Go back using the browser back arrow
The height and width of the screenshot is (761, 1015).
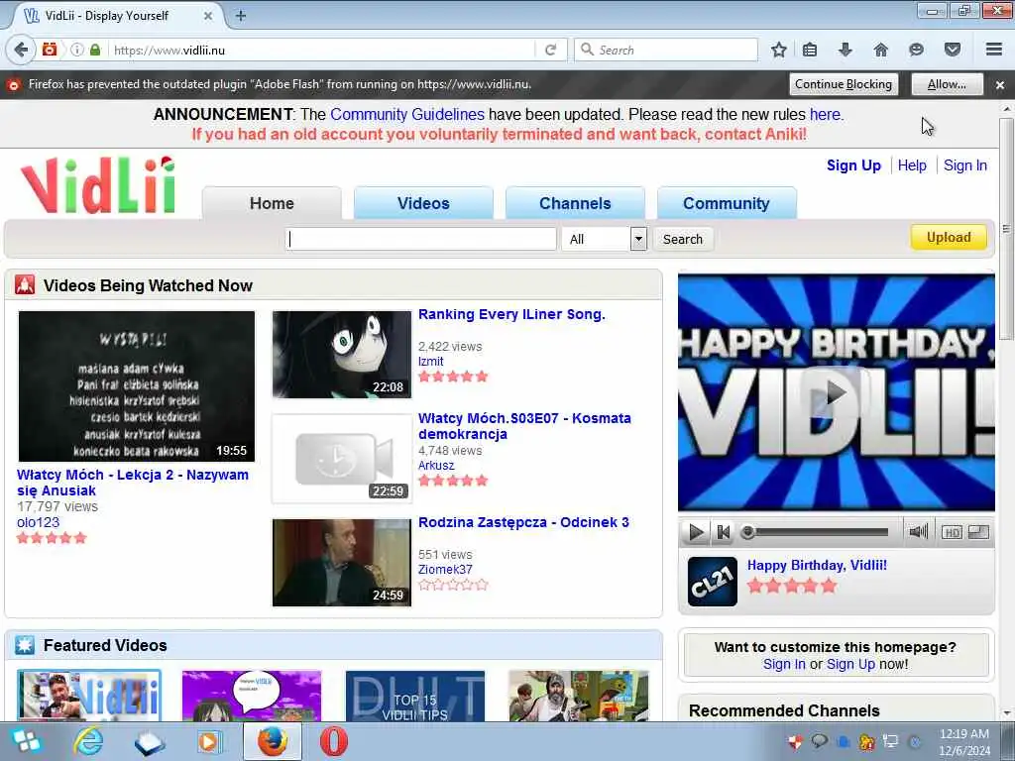pyautogui.click(x=22, y=50)
